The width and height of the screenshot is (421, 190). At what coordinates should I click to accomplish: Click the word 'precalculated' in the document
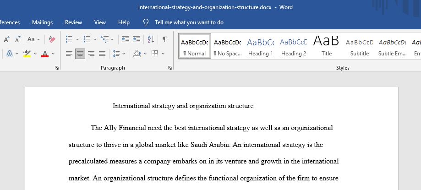(88, 162)
